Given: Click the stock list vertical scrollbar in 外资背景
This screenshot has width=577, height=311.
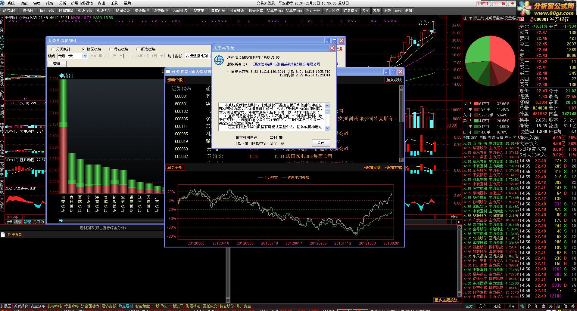Looking at the screenshot, I should pyautogui.click(x=401, y=124).
